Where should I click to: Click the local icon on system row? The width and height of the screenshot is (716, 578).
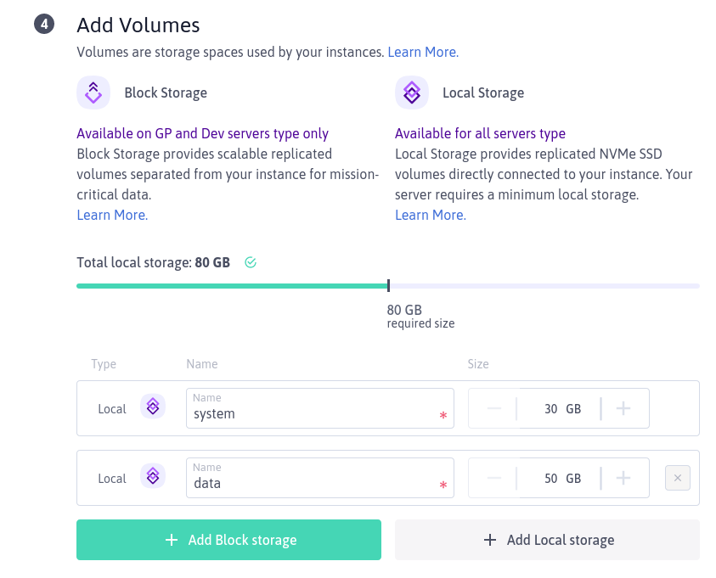[153, 408]
